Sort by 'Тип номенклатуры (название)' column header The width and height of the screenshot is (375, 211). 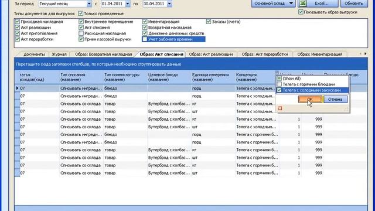point(125,77)
